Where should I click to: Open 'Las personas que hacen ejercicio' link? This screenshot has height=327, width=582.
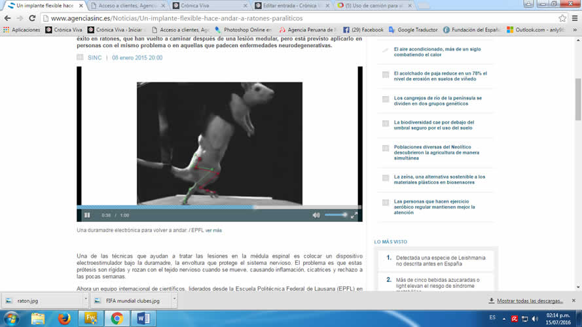[x=434, y=207]
